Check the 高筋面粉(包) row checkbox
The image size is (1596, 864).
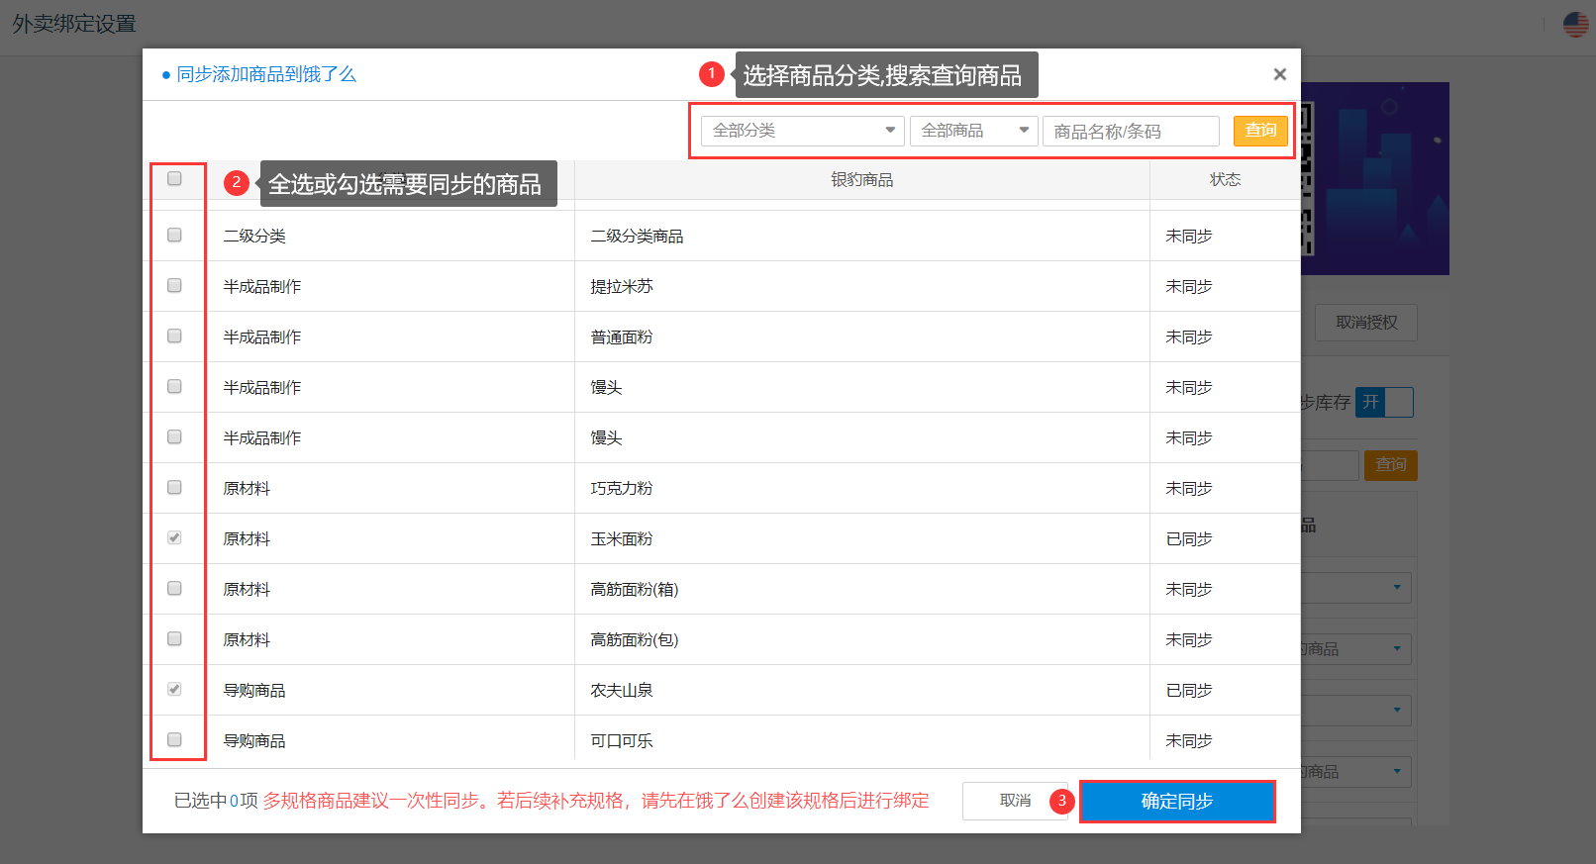174,639
